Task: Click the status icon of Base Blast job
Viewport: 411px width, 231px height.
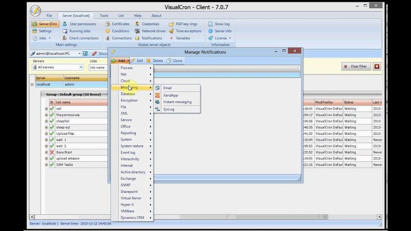Action: [x=52, y=152]
